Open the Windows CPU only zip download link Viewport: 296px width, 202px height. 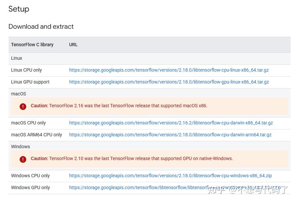pyautogui.click(x=170, y=176)
